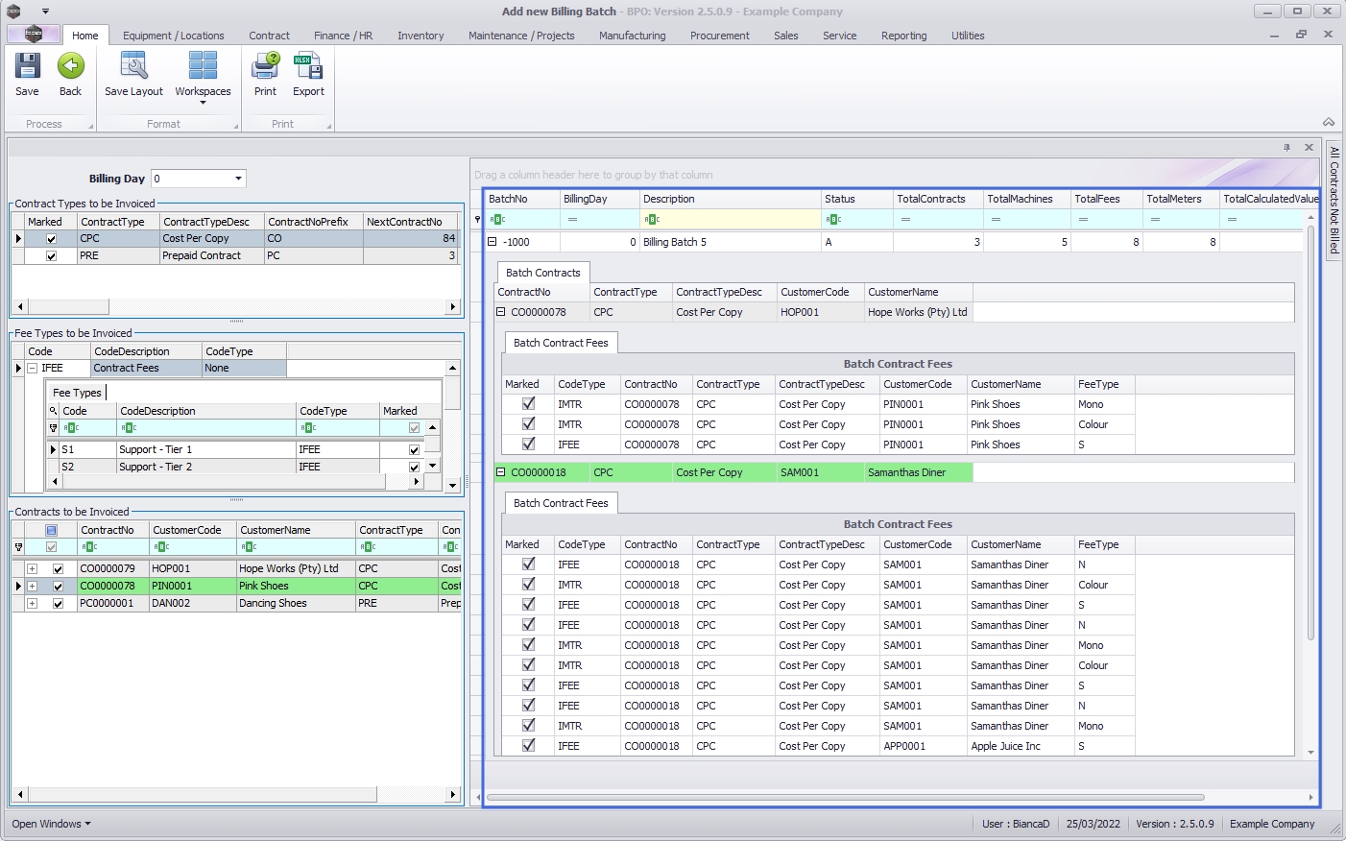
Task: Expand the row for contract CO0000079
Action: (32, 569)
